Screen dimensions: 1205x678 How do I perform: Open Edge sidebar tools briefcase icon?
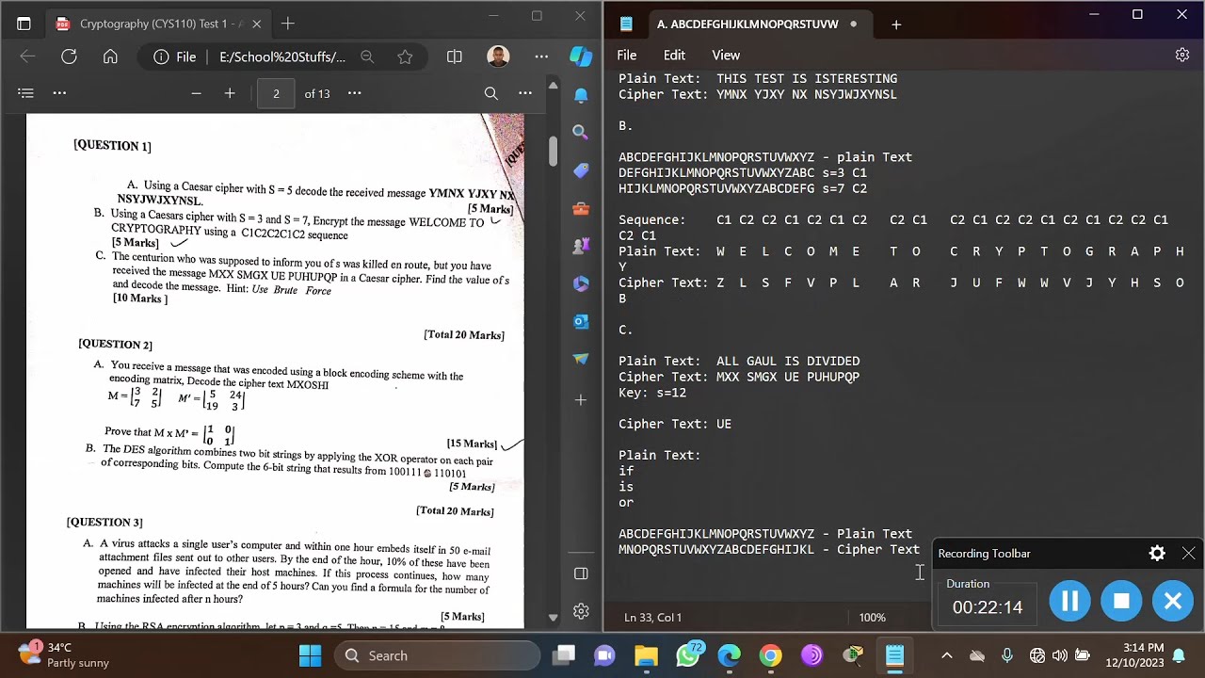click(581, 208)
